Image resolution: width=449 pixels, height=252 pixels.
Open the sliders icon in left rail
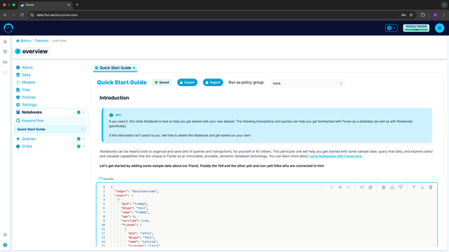(5, 62)
